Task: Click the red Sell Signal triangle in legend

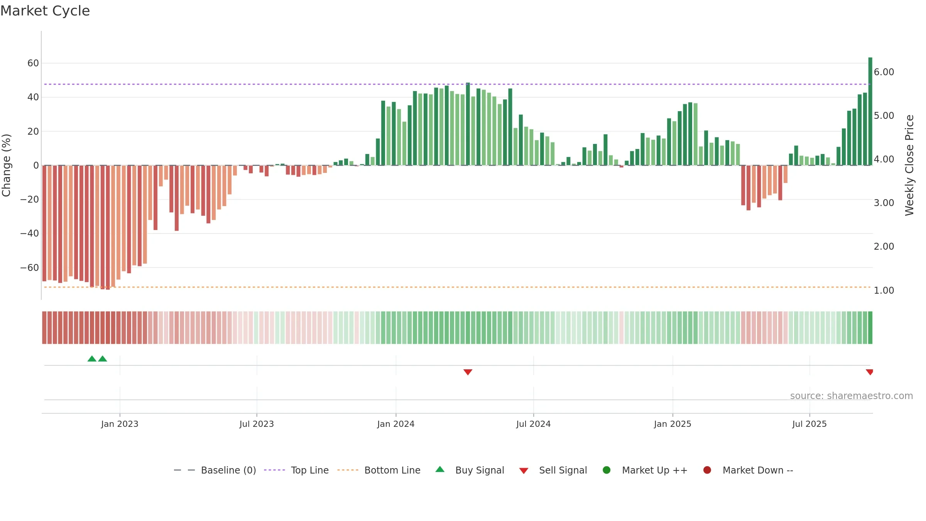Action: [x=524, y=471]
